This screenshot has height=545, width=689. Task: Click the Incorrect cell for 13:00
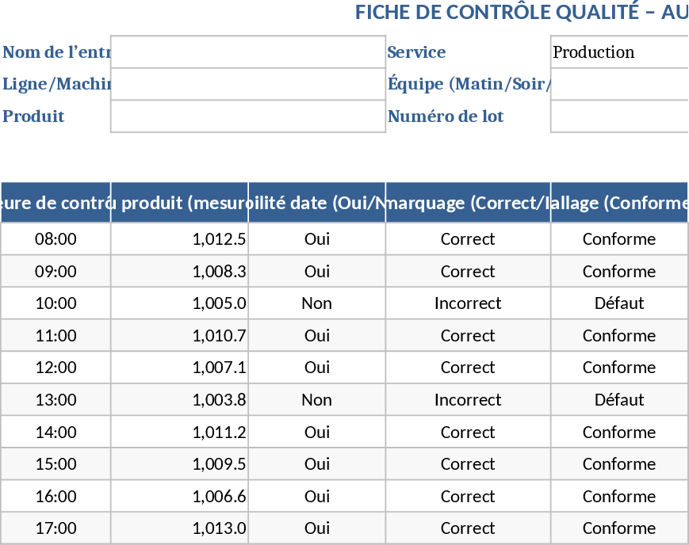tap(467, 399)
